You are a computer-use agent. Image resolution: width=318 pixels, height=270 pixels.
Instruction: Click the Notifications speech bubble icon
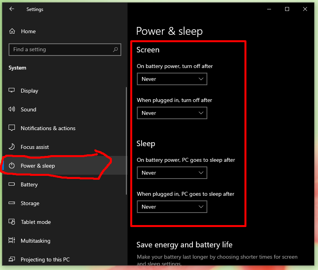pos(12,128)
